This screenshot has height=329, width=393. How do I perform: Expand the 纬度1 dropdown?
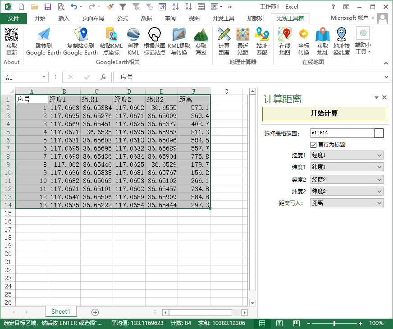(x=379, y=167)
